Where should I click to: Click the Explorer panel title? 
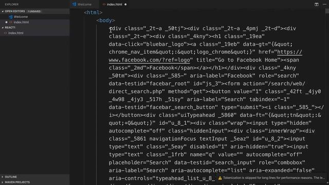11,5
